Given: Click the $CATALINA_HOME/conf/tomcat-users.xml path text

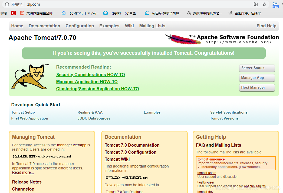Looking at the screenshot, I should 42,156.
